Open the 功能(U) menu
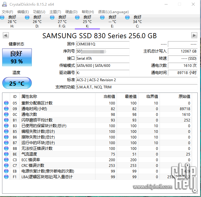Screen dimensions: 201x197 coord(39,12)
